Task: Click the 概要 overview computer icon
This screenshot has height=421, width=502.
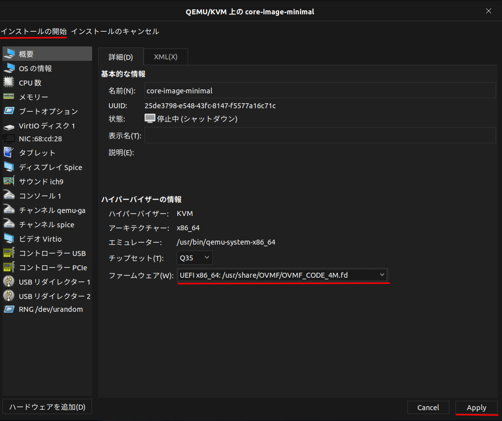Action: point(9,54)
